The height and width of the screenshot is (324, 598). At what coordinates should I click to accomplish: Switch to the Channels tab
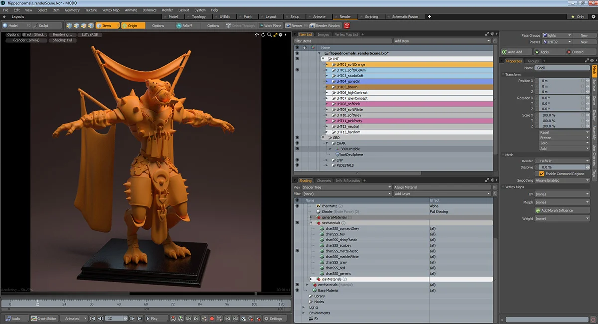tap(324, 181)
